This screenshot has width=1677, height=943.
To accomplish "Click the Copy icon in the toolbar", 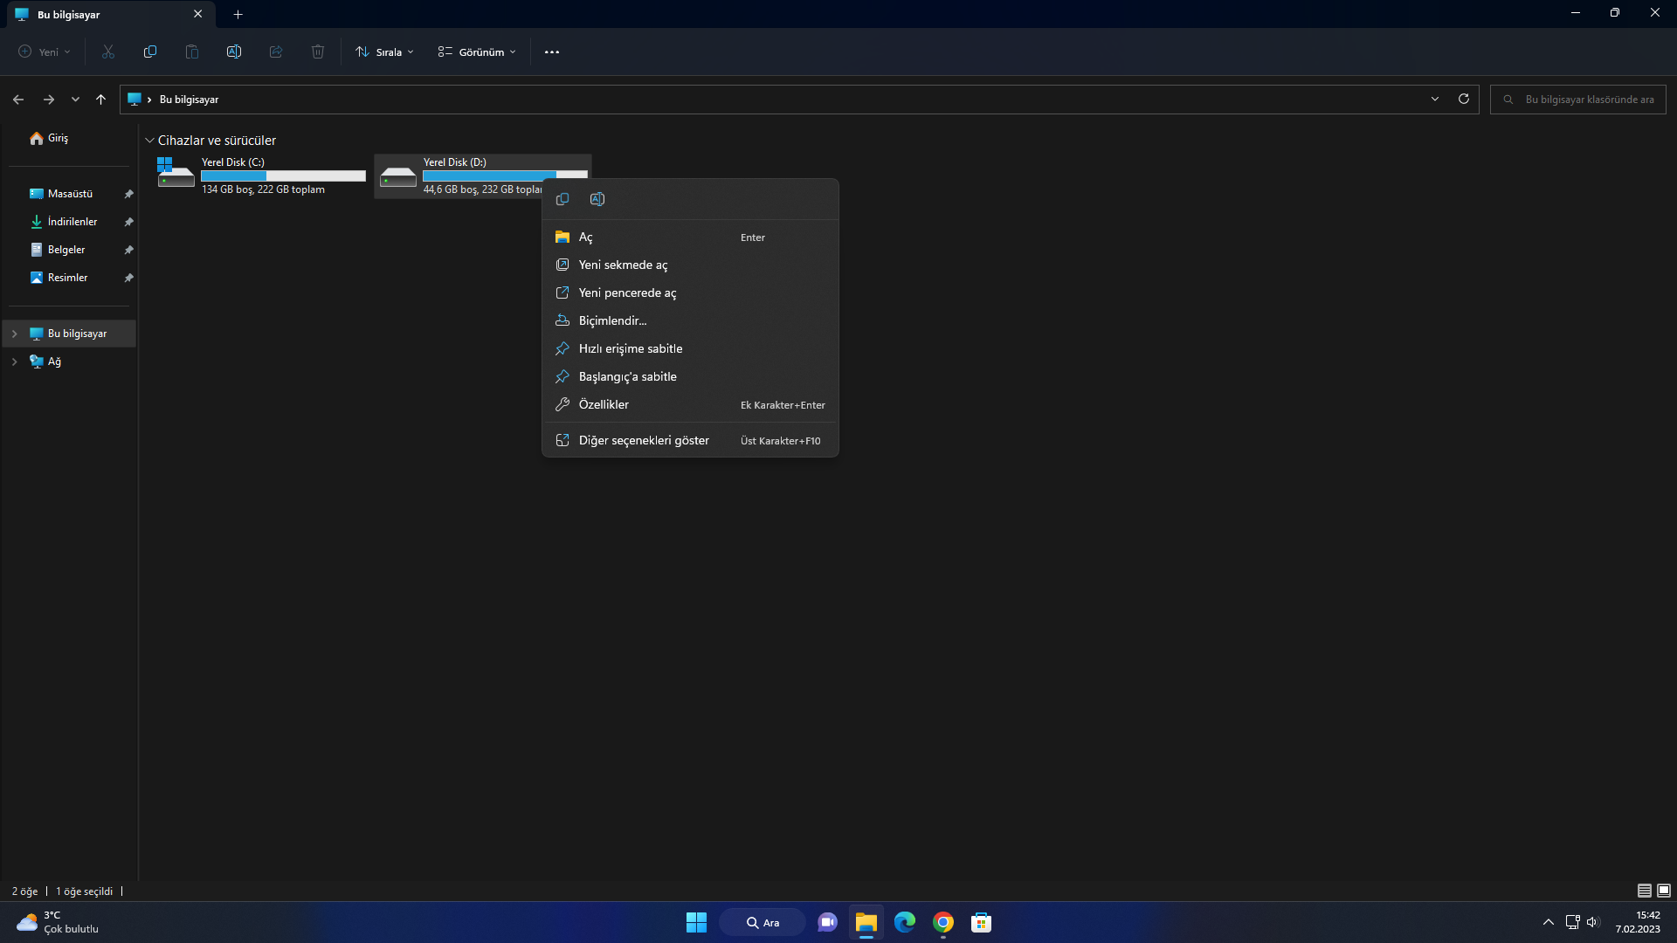I will [150, 52].
